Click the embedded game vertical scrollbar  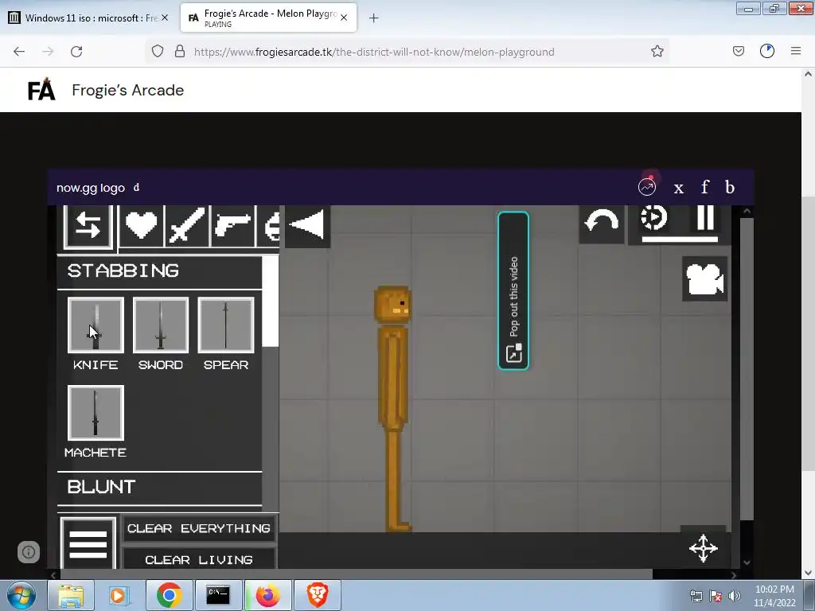(747, 369)
